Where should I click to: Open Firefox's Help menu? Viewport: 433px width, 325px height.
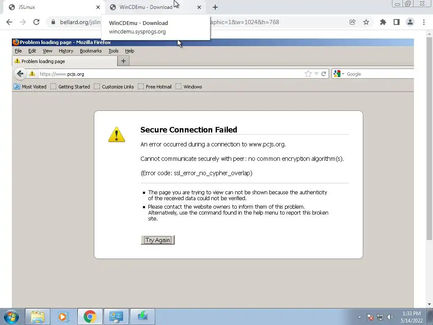129,51
